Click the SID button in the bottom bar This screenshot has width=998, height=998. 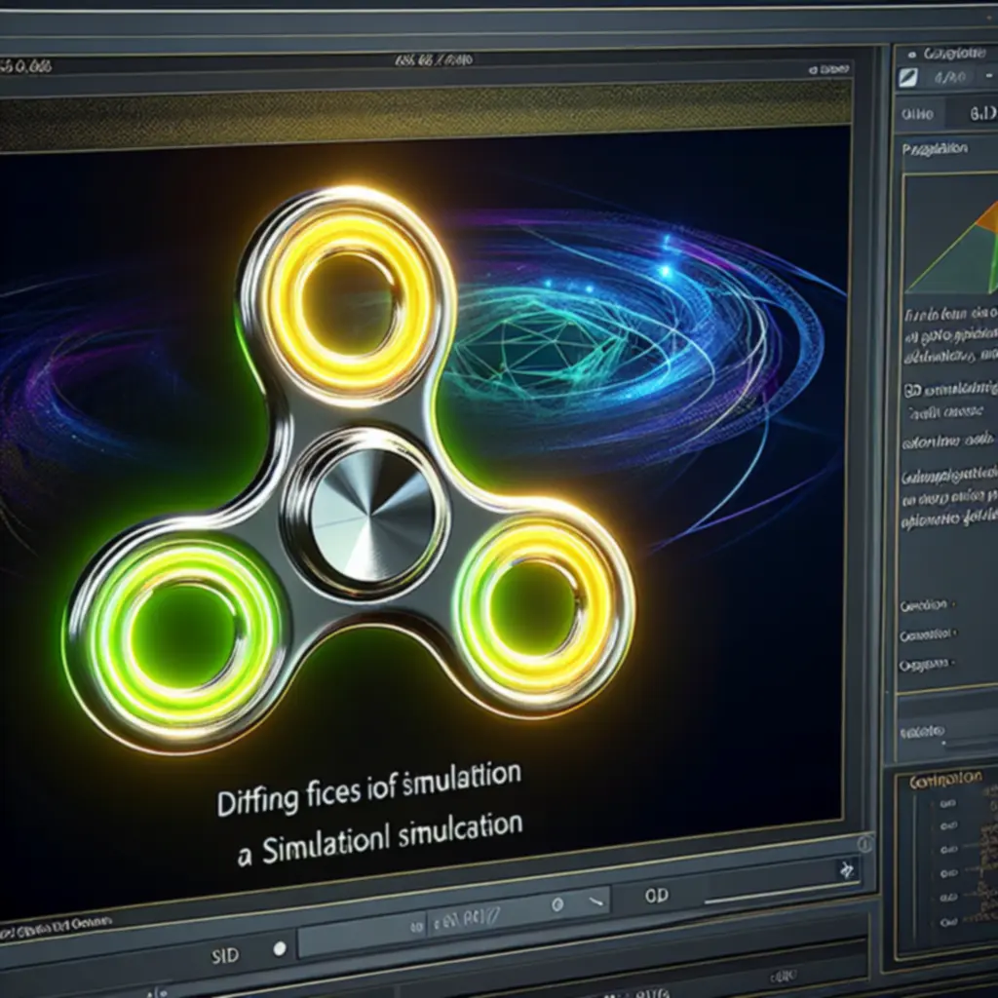[226, 954]
